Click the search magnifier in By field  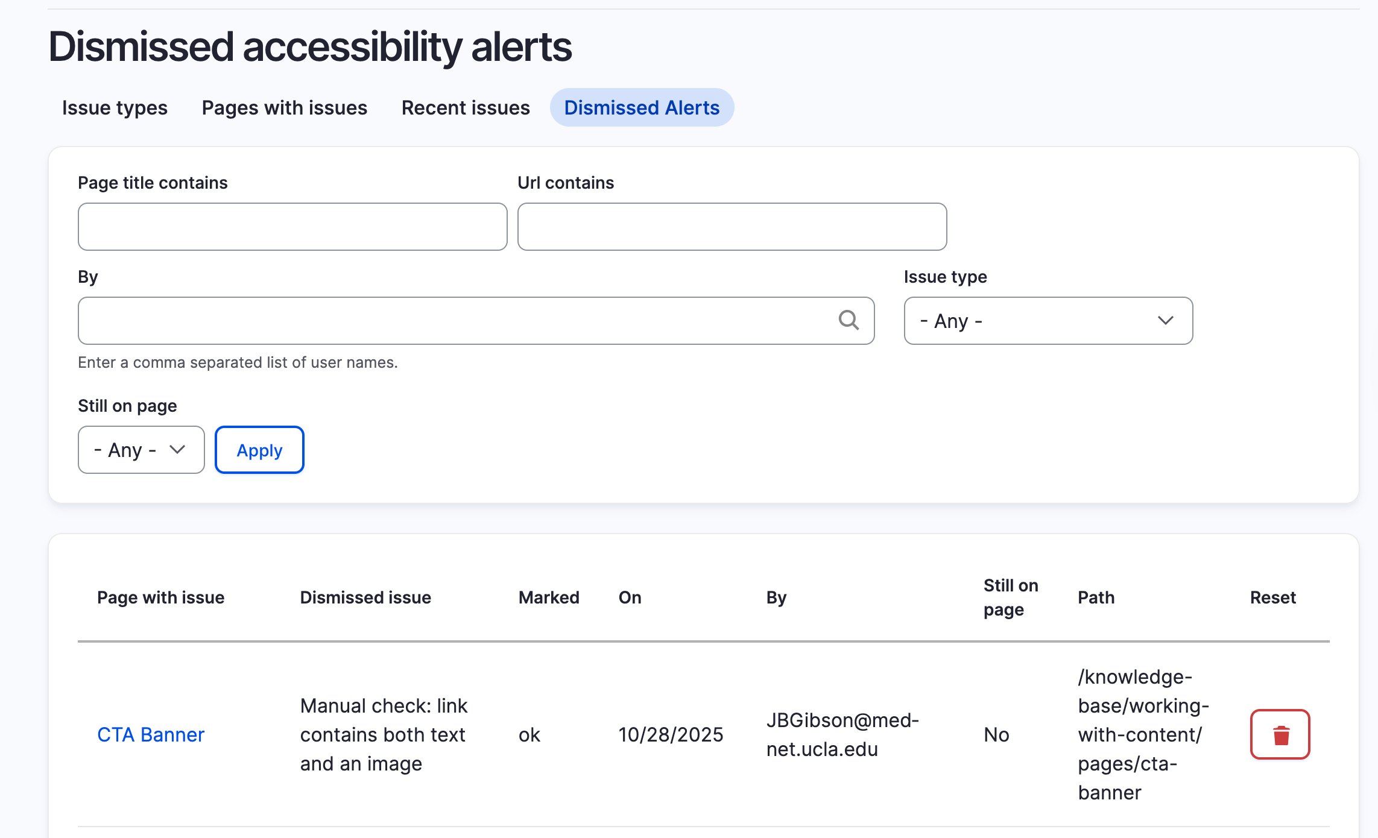tap(849, 320)
